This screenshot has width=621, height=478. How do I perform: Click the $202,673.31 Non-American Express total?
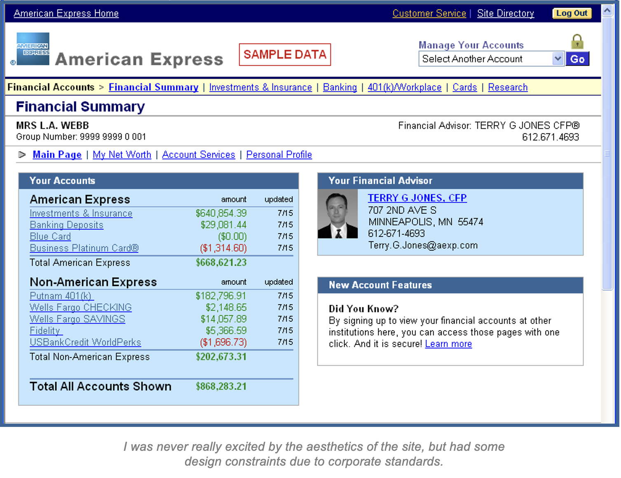pyautogui.click(x=221, y=357)
